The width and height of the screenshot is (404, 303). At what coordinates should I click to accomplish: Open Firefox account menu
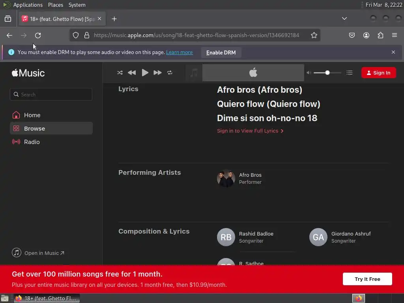tap(366, 35)
